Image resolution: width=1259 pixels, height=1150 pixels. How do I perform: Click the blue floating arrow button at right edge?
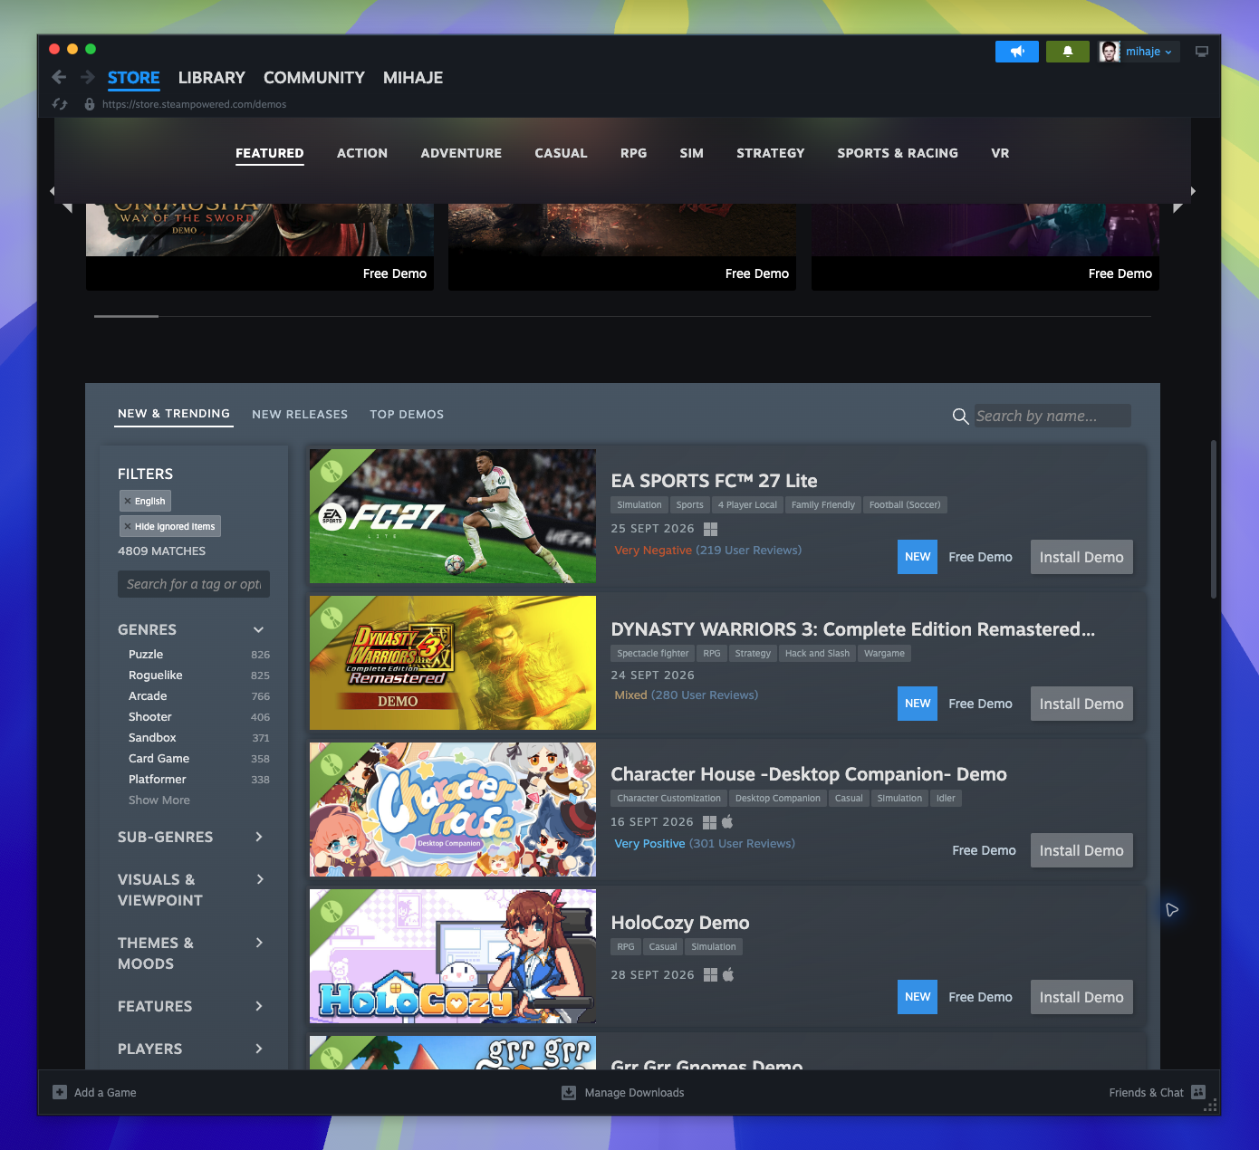(1172, 909)
